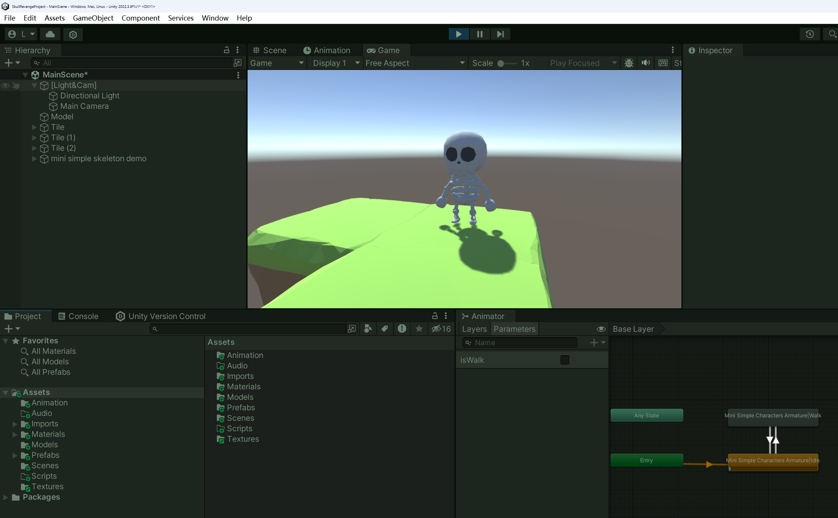Open the Game view mode dropdown

[277, 63]
